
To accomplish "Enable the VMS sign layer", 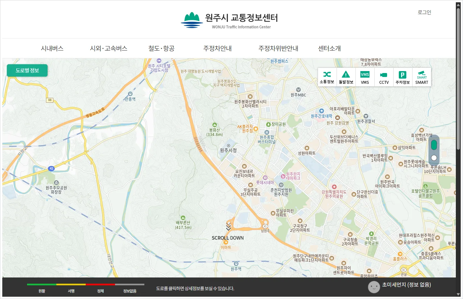I will coord(365,77).
